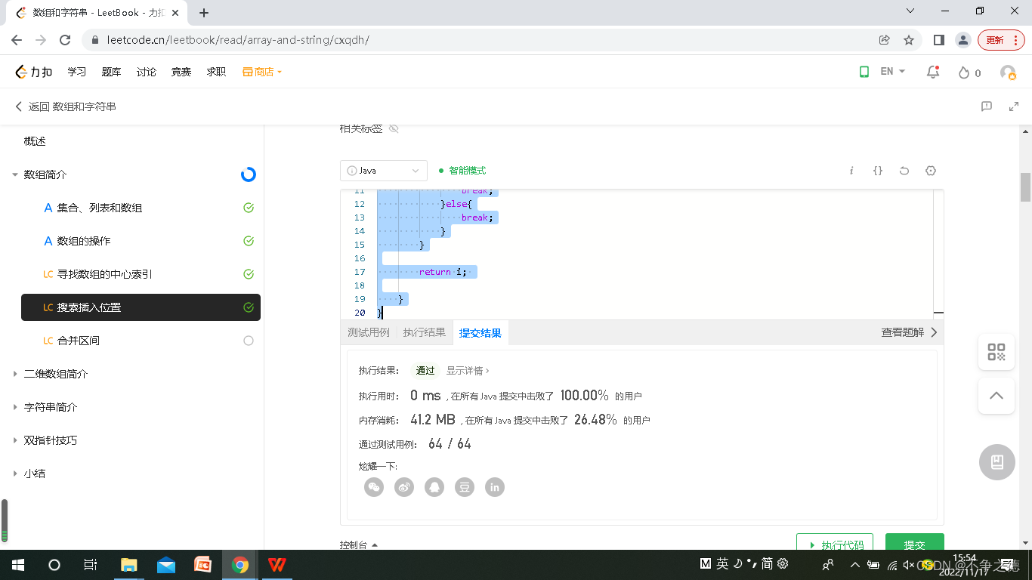Click the page vertical scrollbar

click(1025, 187)
